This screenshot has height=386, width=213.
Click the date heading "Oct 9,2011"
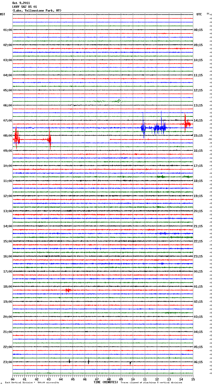tap(21, 3)
